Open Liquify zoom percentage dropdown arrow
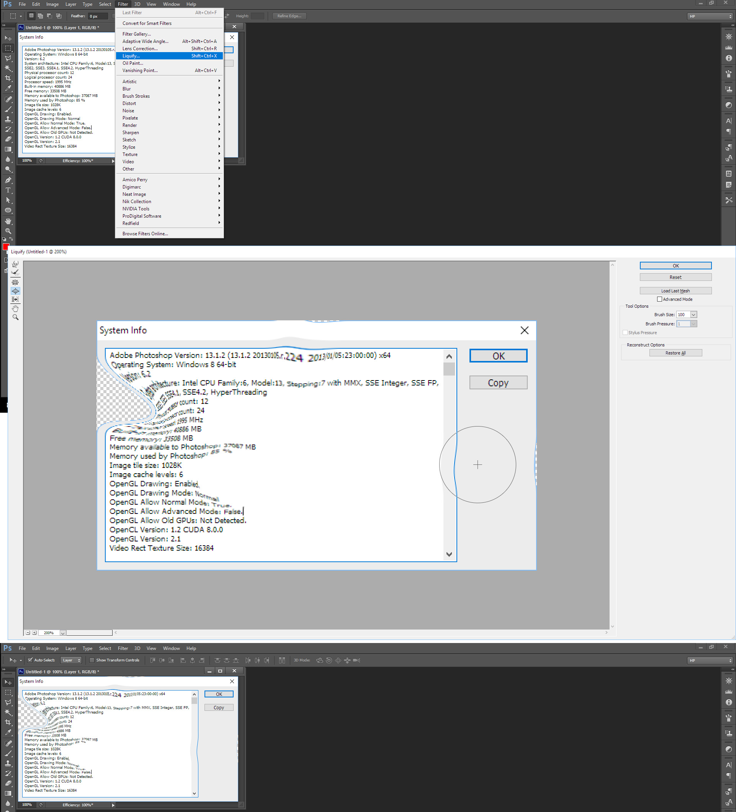The image size is (736, 812). [x=62, y=633]
